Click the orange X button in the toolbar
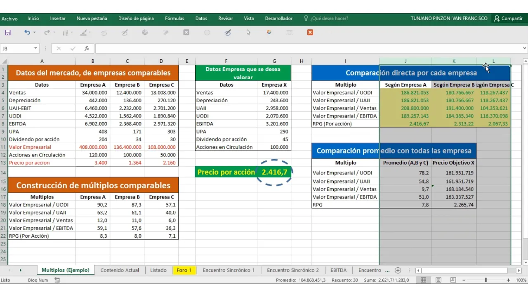528x297 pixels. [310, 32]
